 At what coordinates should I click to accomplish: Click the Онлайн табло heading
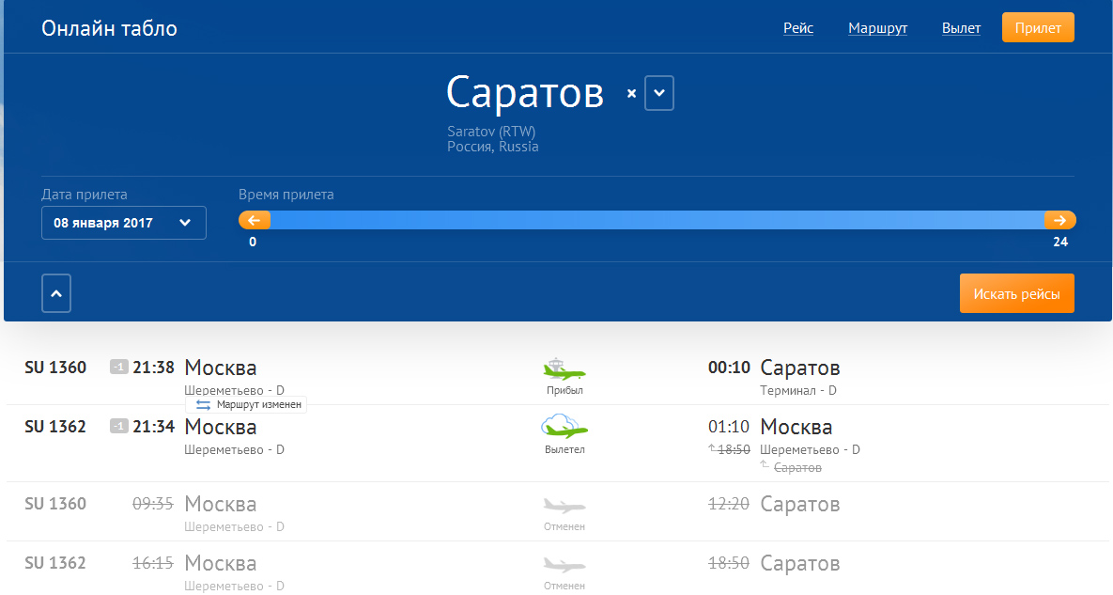109,28
